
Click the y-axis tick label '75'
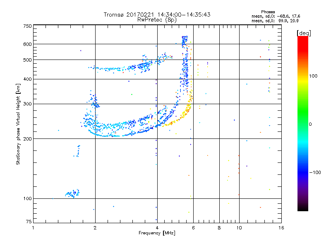coord(29,222)
